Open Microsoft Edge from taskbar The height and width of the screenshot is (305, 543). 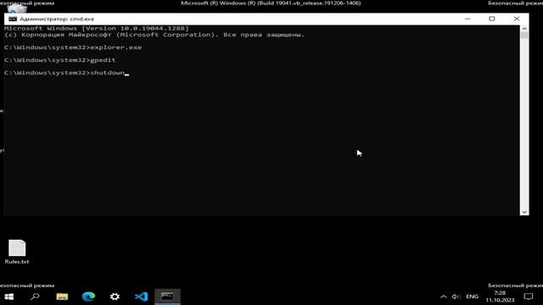pyautogui.click(x=88, y=297)
